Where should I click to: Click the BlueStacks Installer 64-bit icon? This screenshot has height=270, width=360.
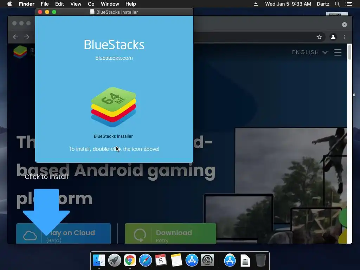(114, 107)
